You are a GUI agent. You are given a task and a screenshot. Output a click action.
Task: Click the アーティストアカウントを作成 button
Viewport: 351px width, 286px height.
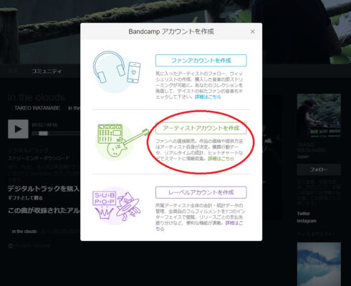point(201,128)
